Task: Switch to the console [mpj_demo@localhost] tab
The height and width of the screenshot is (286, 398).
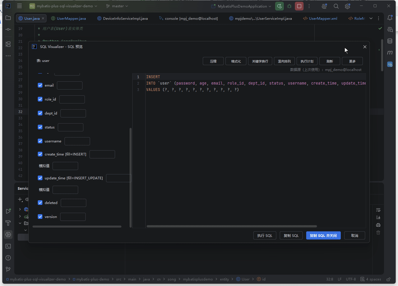Action: [188, 18]
